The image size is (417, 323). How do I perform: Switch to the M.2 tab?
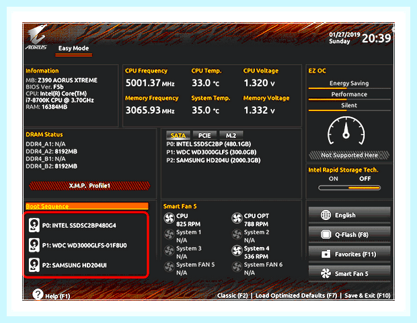pyautogui.click(x=231, y=135)
